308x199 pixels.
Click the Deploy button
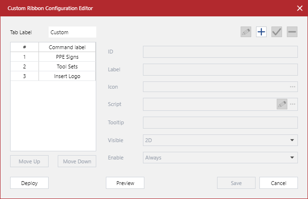(x=29, y=183)
